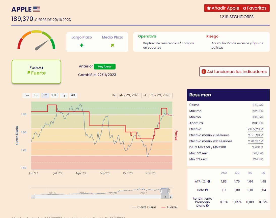The width and height of the screenshot is (276, 218).
Task: Toggle the Fuerza series in chart legend
Action: (169, 207)
